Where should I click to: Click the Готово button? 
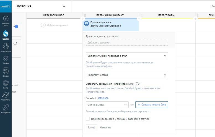pos(91,128)
